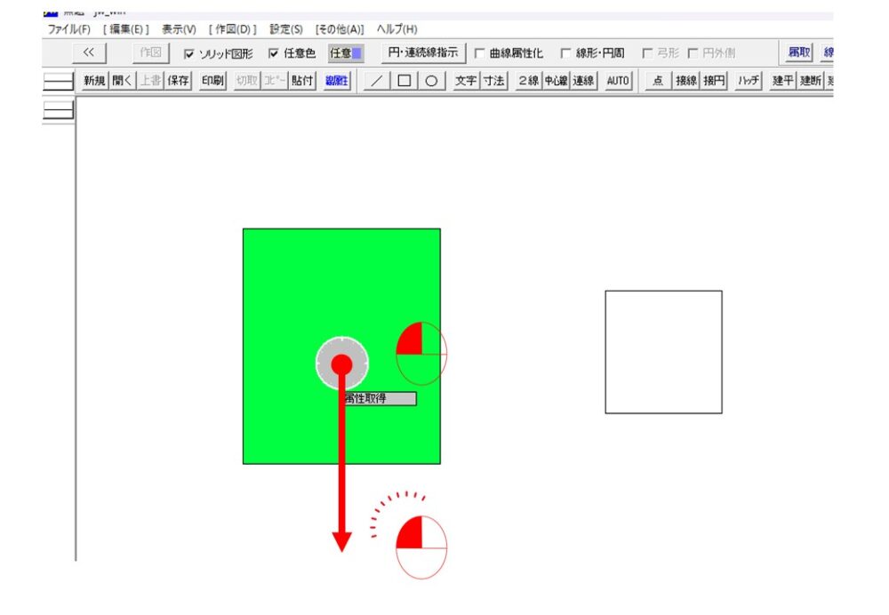Enable the 曲線属性化 checkbox

(480, 53)
